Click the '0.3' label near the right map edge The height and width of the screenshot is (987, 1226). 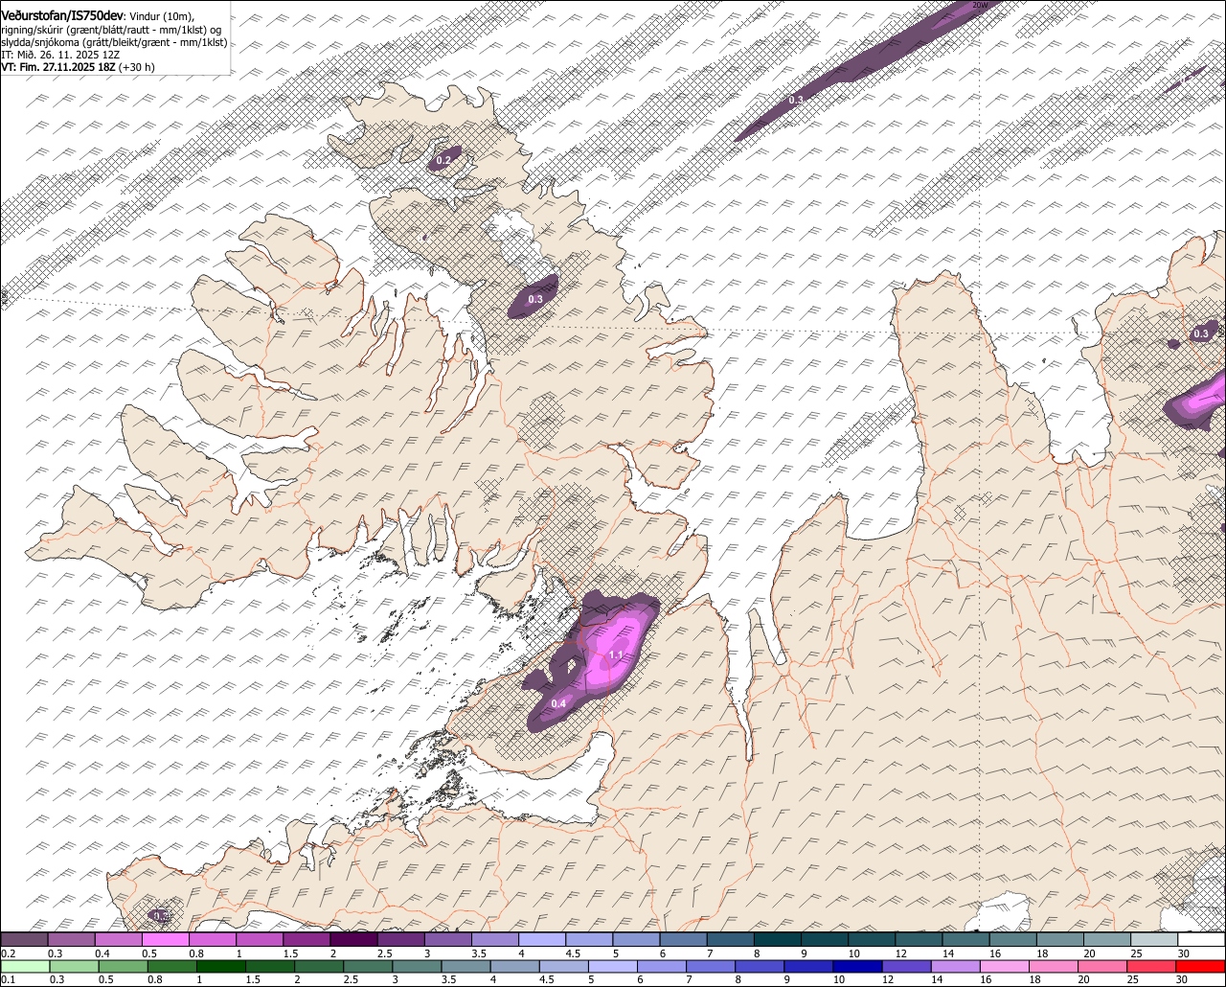1201,334
